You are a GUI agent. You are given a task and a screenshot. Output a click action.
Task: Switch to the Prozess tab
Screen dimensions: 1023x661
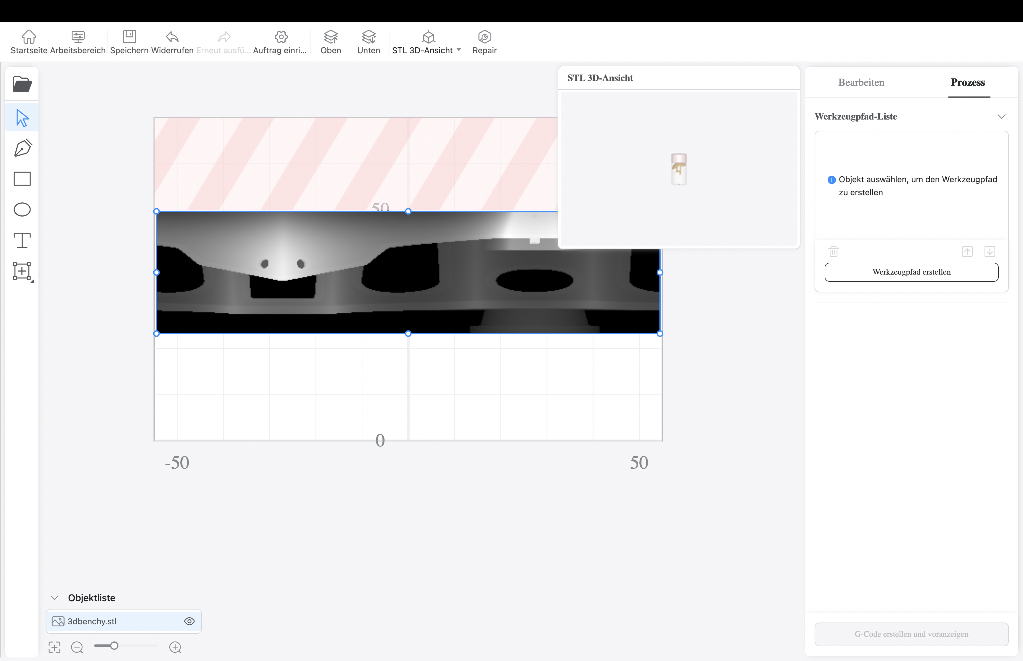click(x=967, y=83)
